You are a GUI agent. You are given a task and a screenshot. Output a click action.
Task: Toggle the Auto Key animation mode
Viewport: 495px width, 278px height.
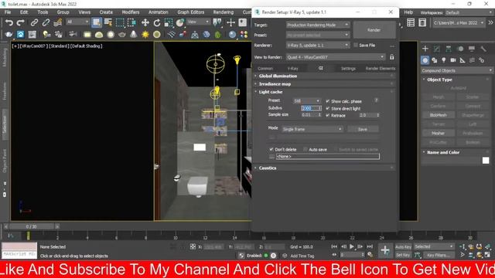(x=403, y=247)
